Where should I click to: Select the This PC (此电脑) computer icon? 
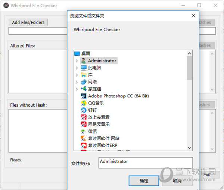(x=83, y=68)
